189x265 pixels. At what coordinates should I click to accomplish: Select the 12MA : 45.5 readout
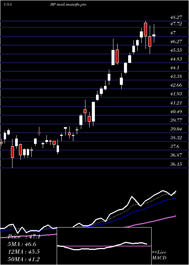(x=24, y=251)
